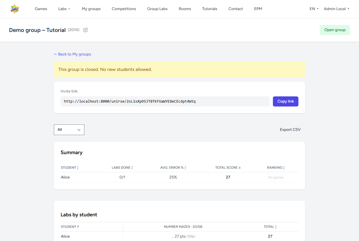Sort Summary by Ranking column
Viewport: 359px width, 241px height.
coord(276,168)
